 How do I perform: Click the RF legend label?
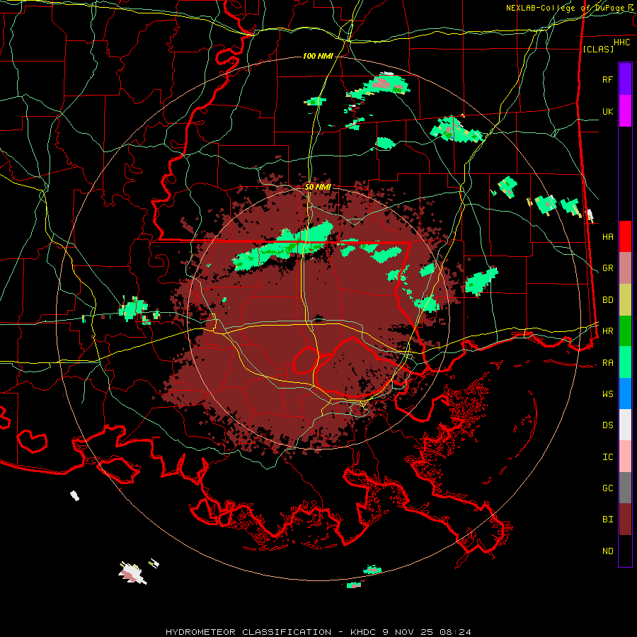607,79
